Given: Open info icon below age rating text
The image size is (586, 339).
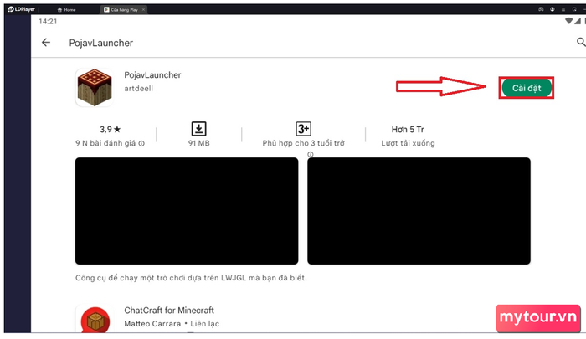Looking at the screenshot, I should [311, 154].
